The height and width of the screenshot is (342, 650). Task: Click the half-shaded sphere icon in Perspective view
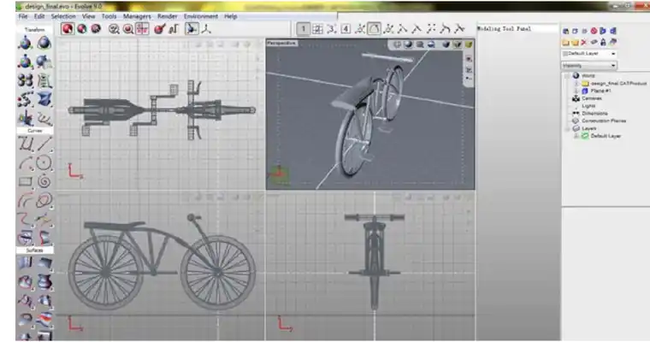(x=432, y=44)
